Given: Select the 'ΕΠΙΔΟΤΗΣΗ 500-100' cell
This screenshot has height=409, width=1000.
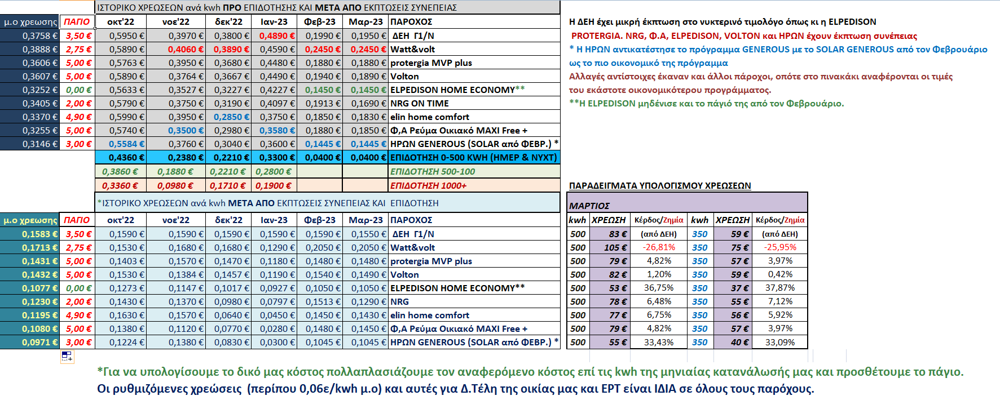Looking at the screenshot, I should [474, 171].
